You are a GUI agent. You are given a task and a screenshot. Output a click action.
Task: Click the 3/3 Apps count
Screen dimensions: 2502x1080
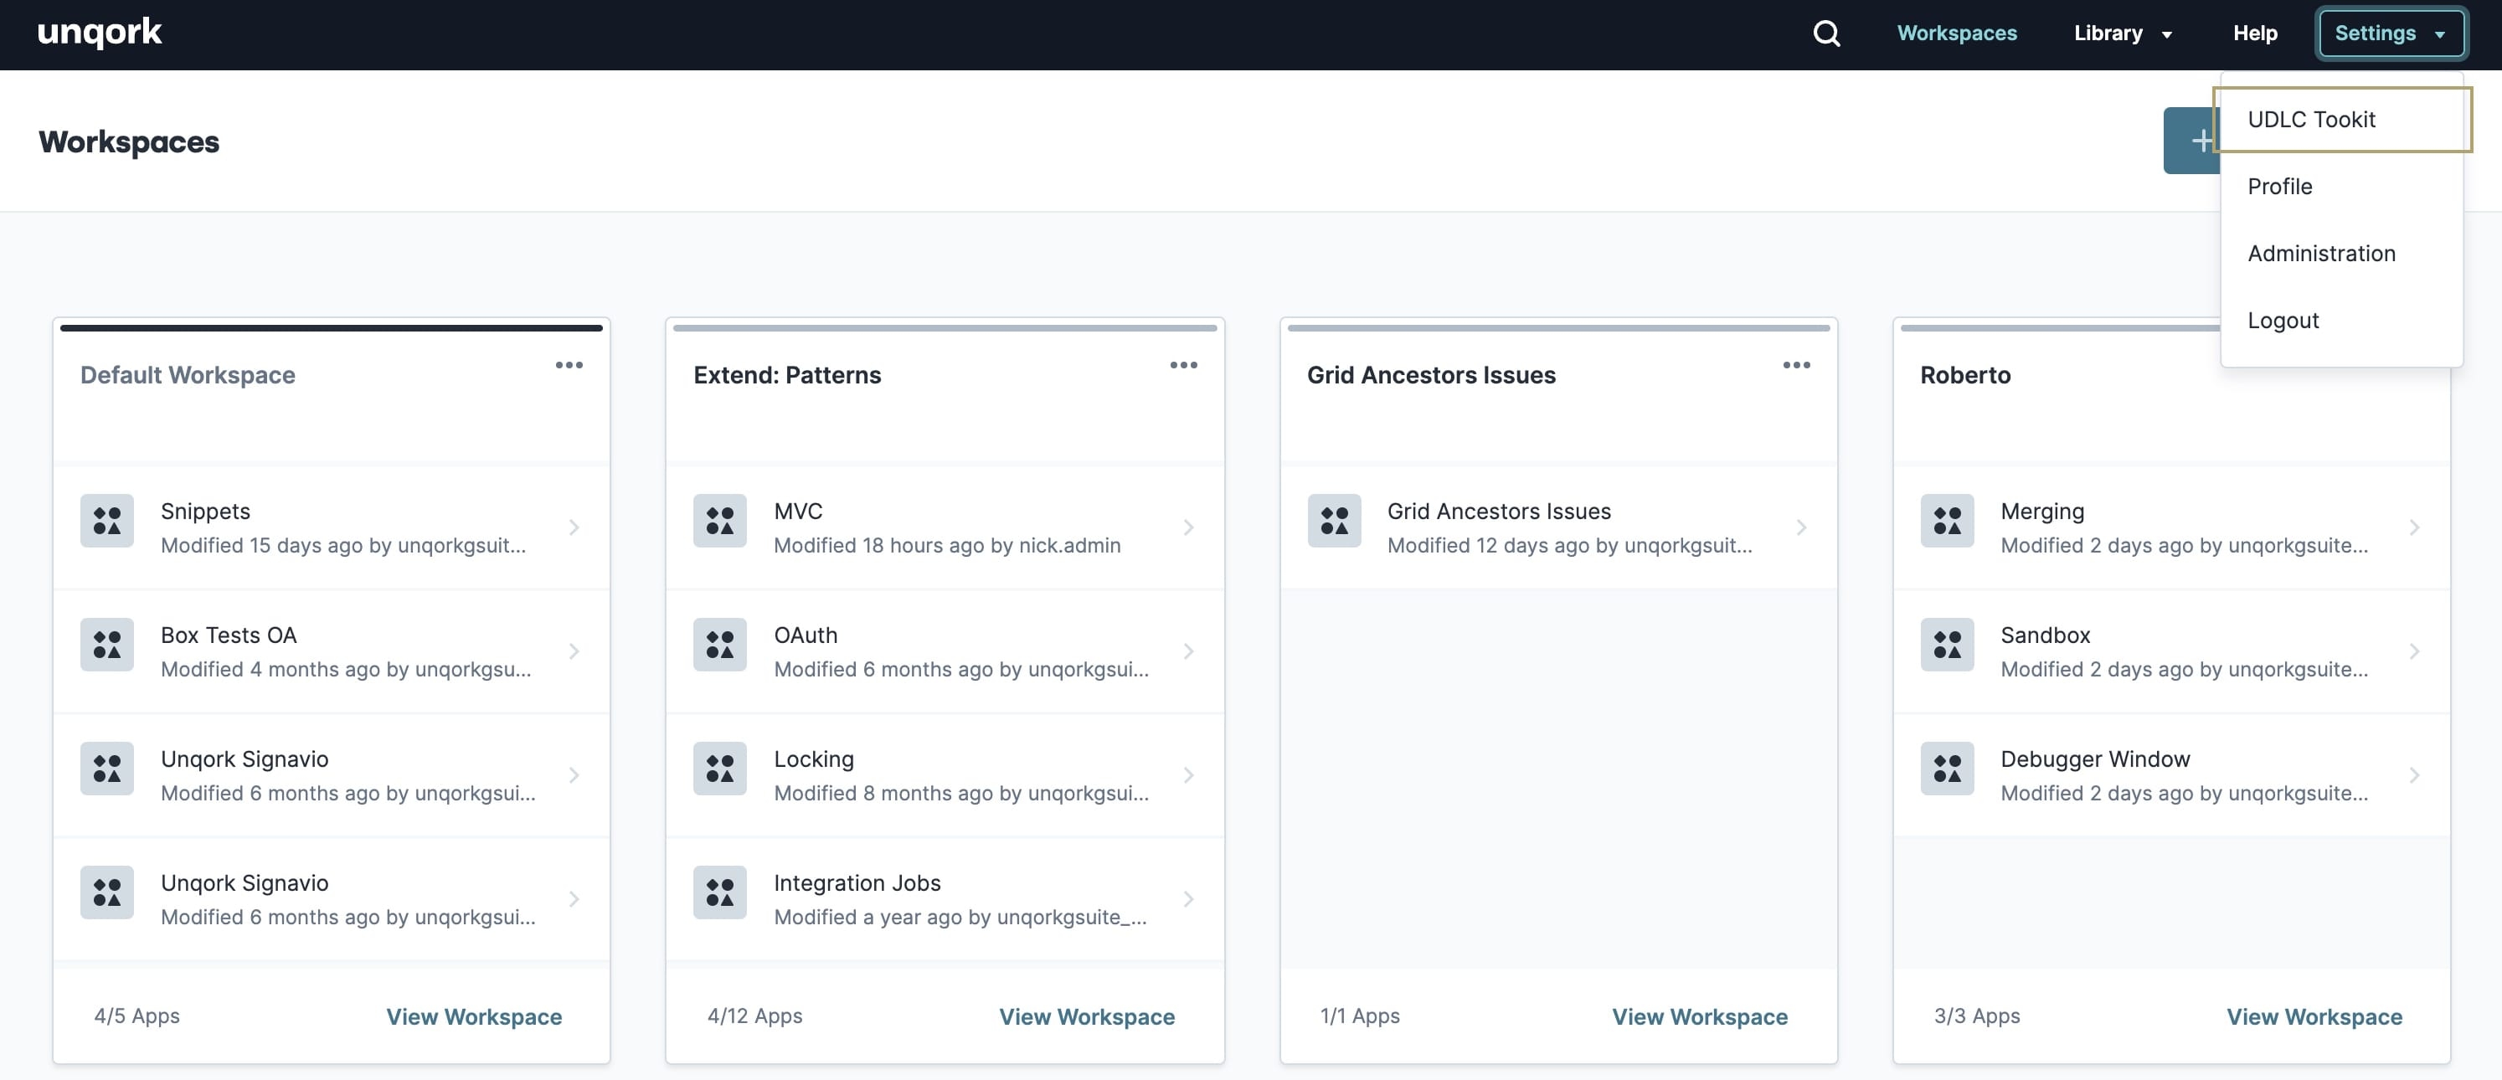[1976, 1016]
